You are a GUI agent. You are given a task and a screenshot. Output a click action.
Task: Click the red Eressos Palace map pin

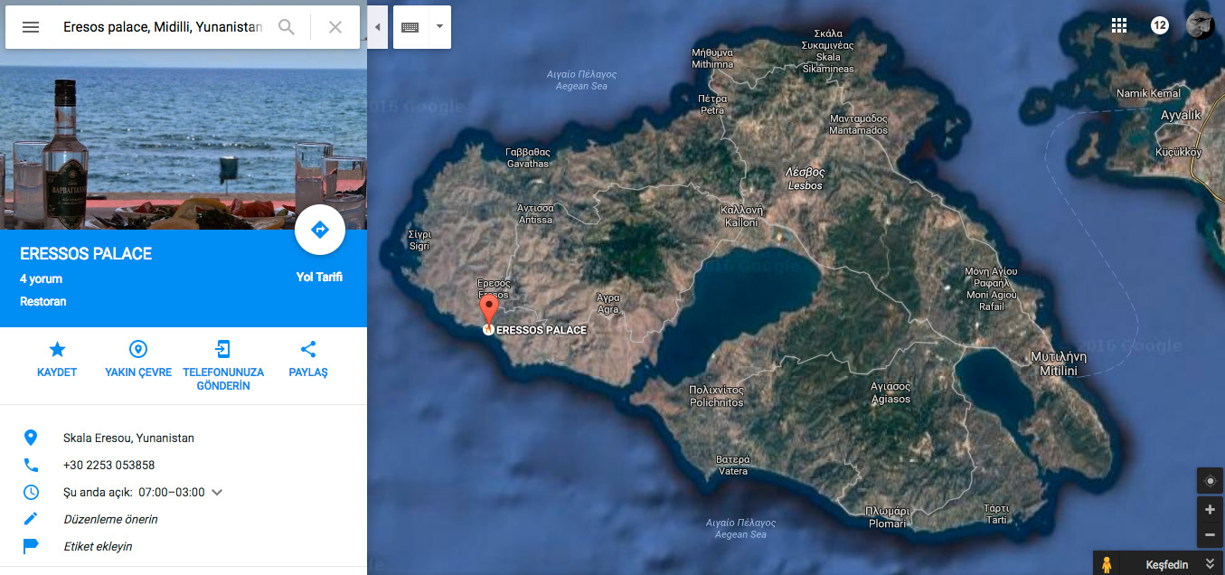(x=488, y=312)
